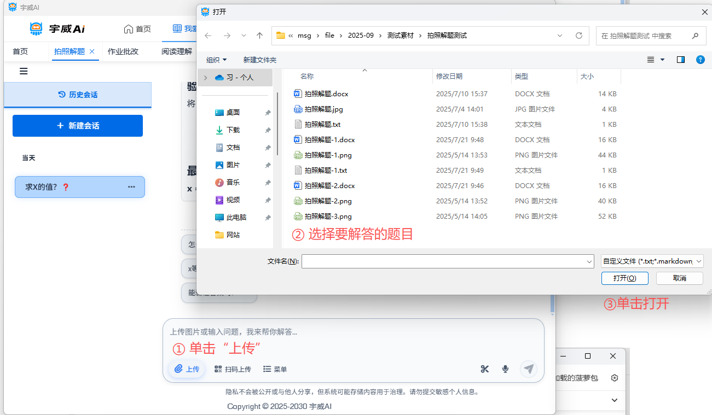
Task: Switch to the 作业批改 tab
Action: 123,51
